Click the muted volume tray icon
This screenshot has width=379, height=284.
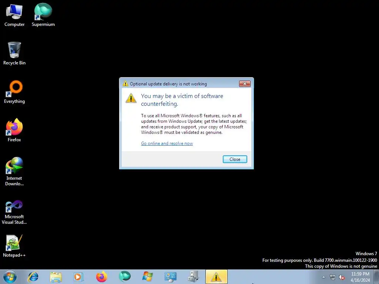pyautogui.click(x=342, y=277)
